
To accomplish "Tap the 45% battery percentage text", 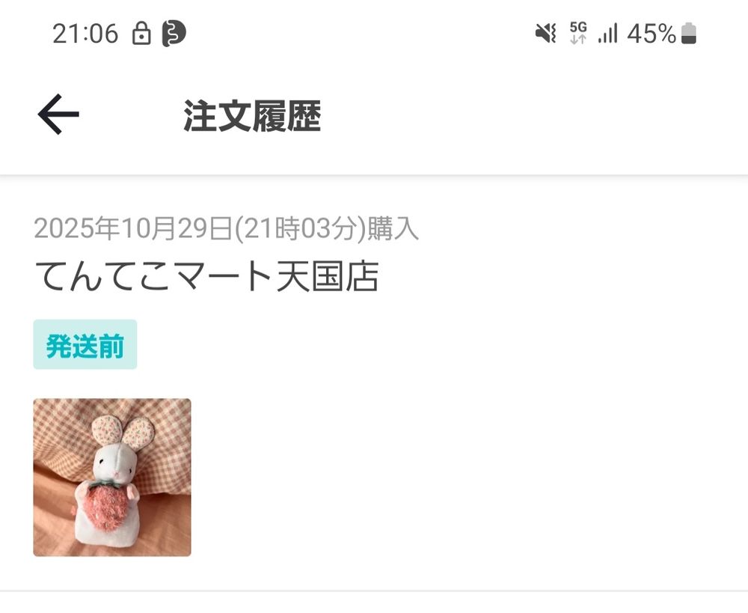I will click(x=652, y=34).
